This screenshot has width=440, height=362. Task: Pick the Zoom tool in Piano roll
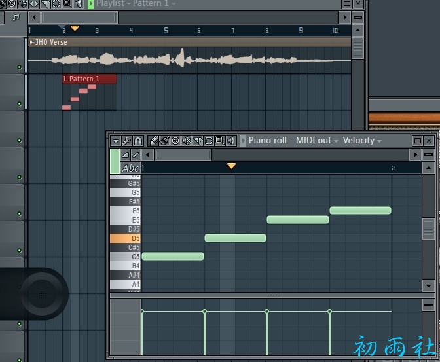[x=220, y=141]
